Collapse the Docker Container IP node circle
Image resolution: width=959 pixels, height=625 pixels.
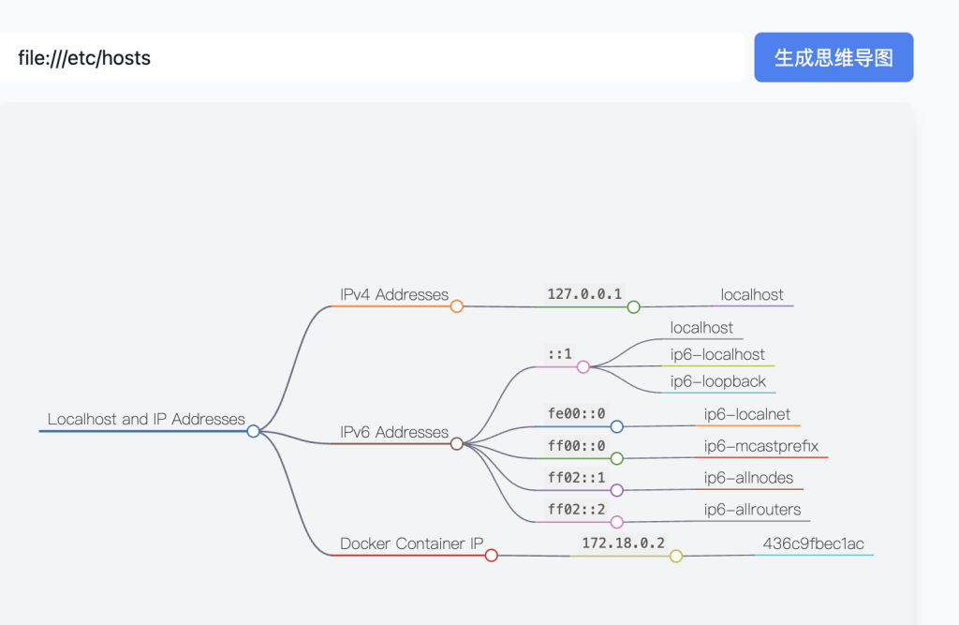click(491, 556)
